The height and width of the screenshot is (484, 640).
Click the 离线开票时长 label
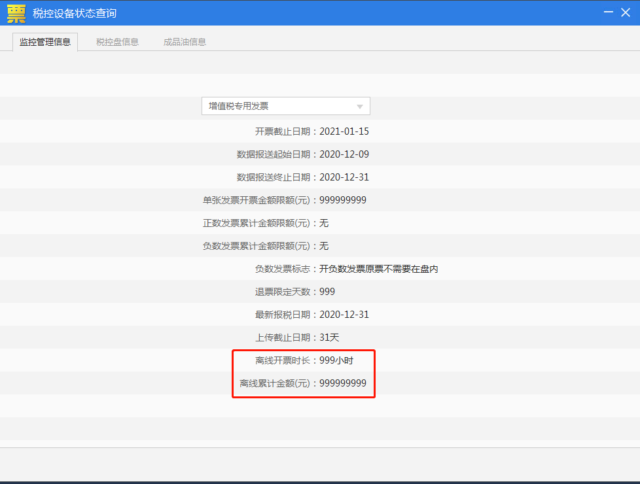pyautogui.click(x=283, y=360)
